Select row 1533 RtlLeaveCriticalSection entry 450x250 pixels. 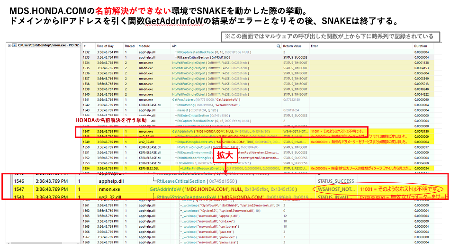[204, 57]
